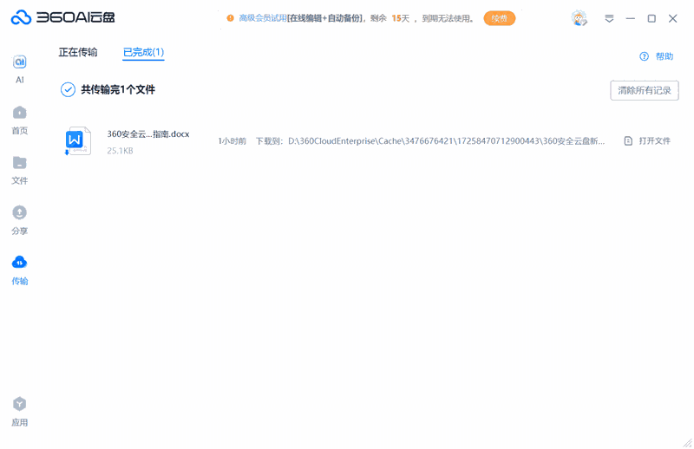Click 清除所有记录 button
Viewport: 694px width, 449px height.
(x=645, y=90)
